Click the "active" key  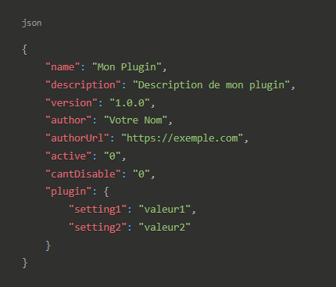[69, 156]
